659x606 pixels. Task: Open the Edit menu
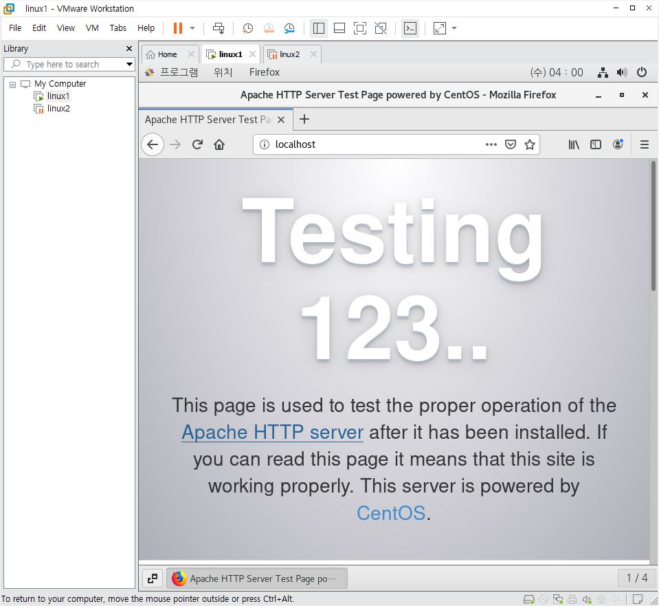point(39,28)
